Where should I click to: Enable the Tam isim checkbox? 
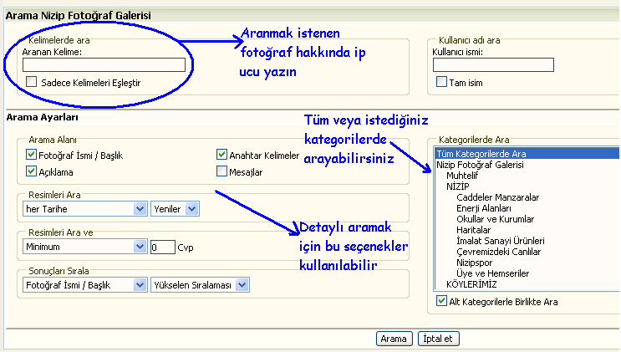441,82
